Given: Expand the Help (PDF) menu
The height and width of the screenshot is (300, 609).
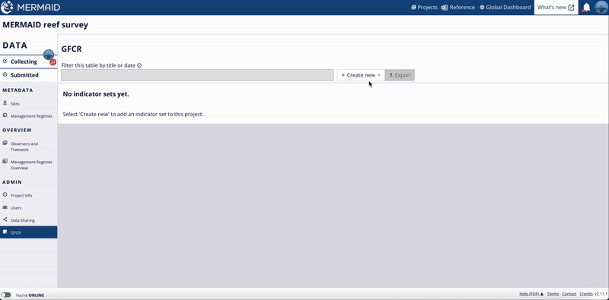Looking at the screenshot, I should tap(531, 294).
